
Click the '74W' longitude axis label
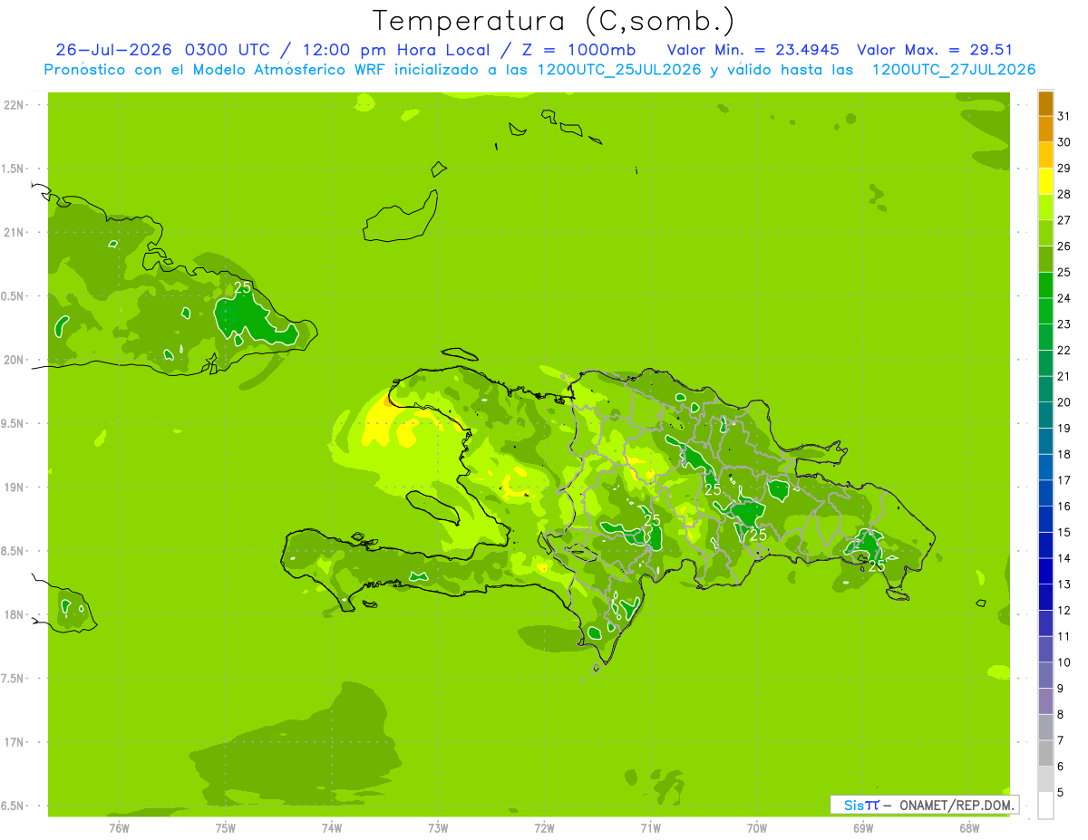[x=331, y=827]
